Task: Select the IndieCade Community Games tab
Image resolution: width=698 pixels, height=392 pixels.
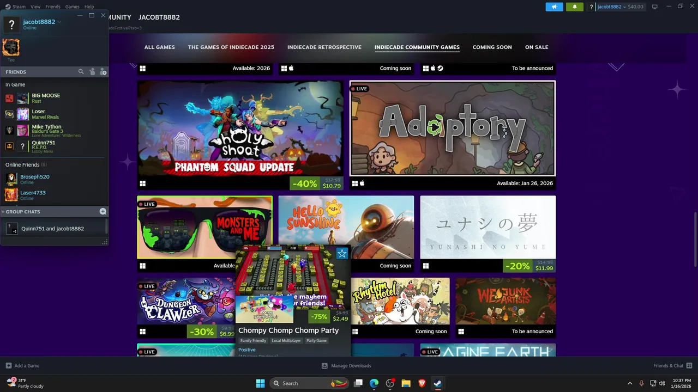Action: coord(417,47)
